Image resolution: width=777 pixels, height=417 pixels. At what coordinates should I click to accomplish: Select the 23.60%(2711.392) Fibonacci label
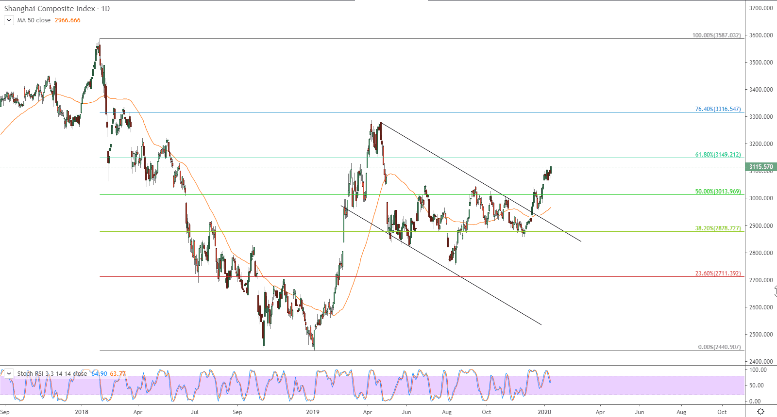[718, 273]
